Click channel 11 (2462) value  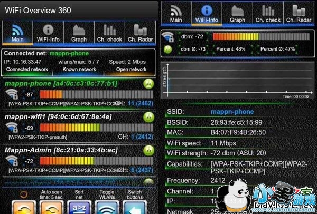[141, 104]
